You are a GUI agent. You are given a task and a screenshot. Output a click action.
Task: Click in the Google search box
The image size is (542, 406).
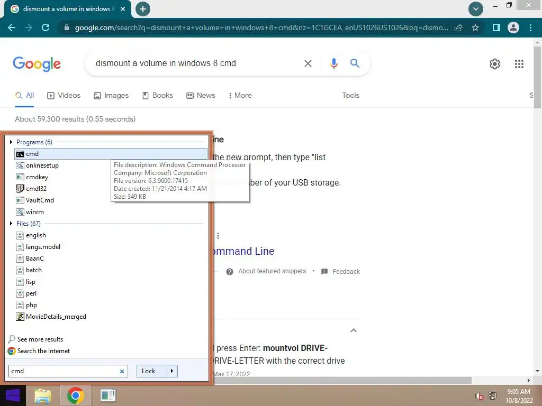197,63
